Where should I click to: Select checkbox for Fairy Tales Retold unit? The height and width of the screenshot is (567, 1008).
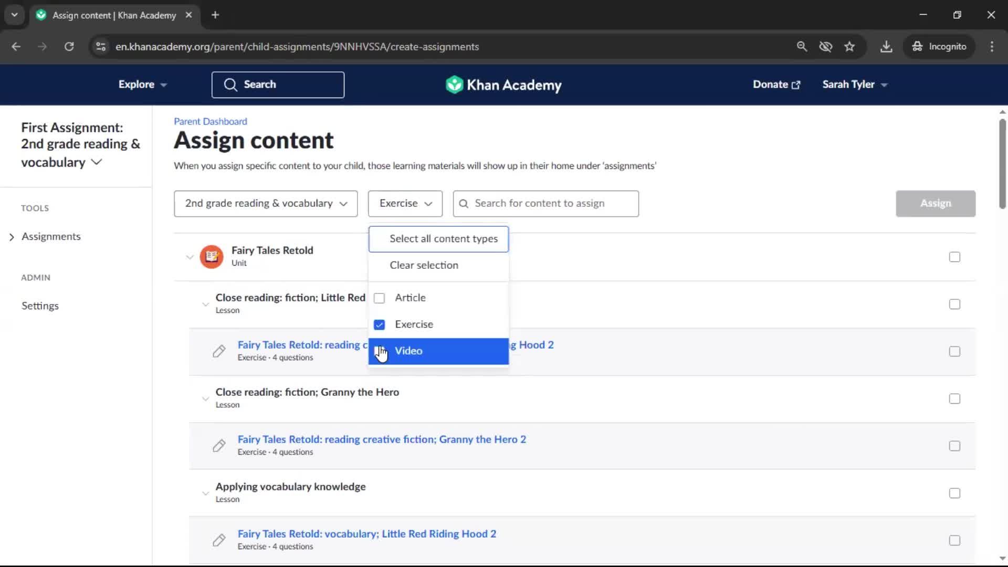954,257
